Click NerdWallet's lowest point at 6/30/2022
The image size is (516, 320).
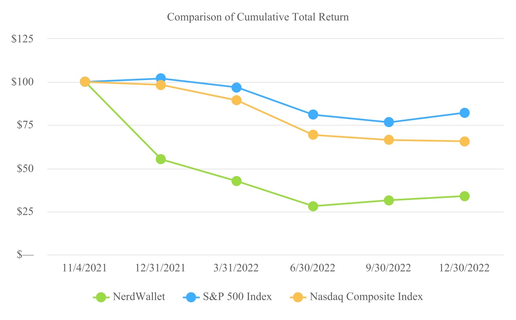[313, 206]
